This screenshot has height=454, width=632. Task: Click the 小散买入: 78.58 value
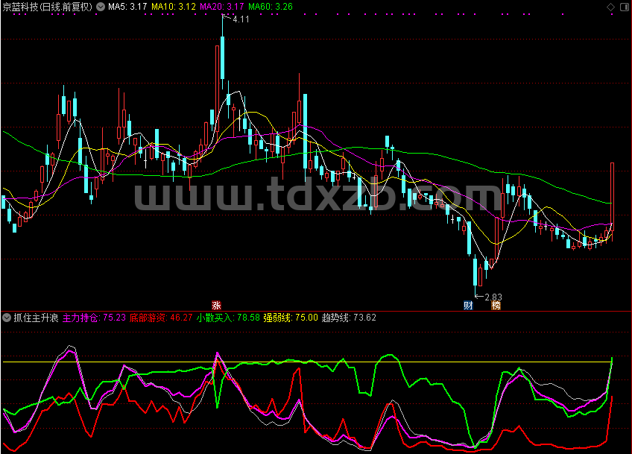[228, 318]
